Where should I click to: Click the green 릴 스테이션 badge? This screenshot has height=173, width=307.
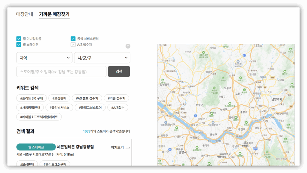click(x=36, y=147)
